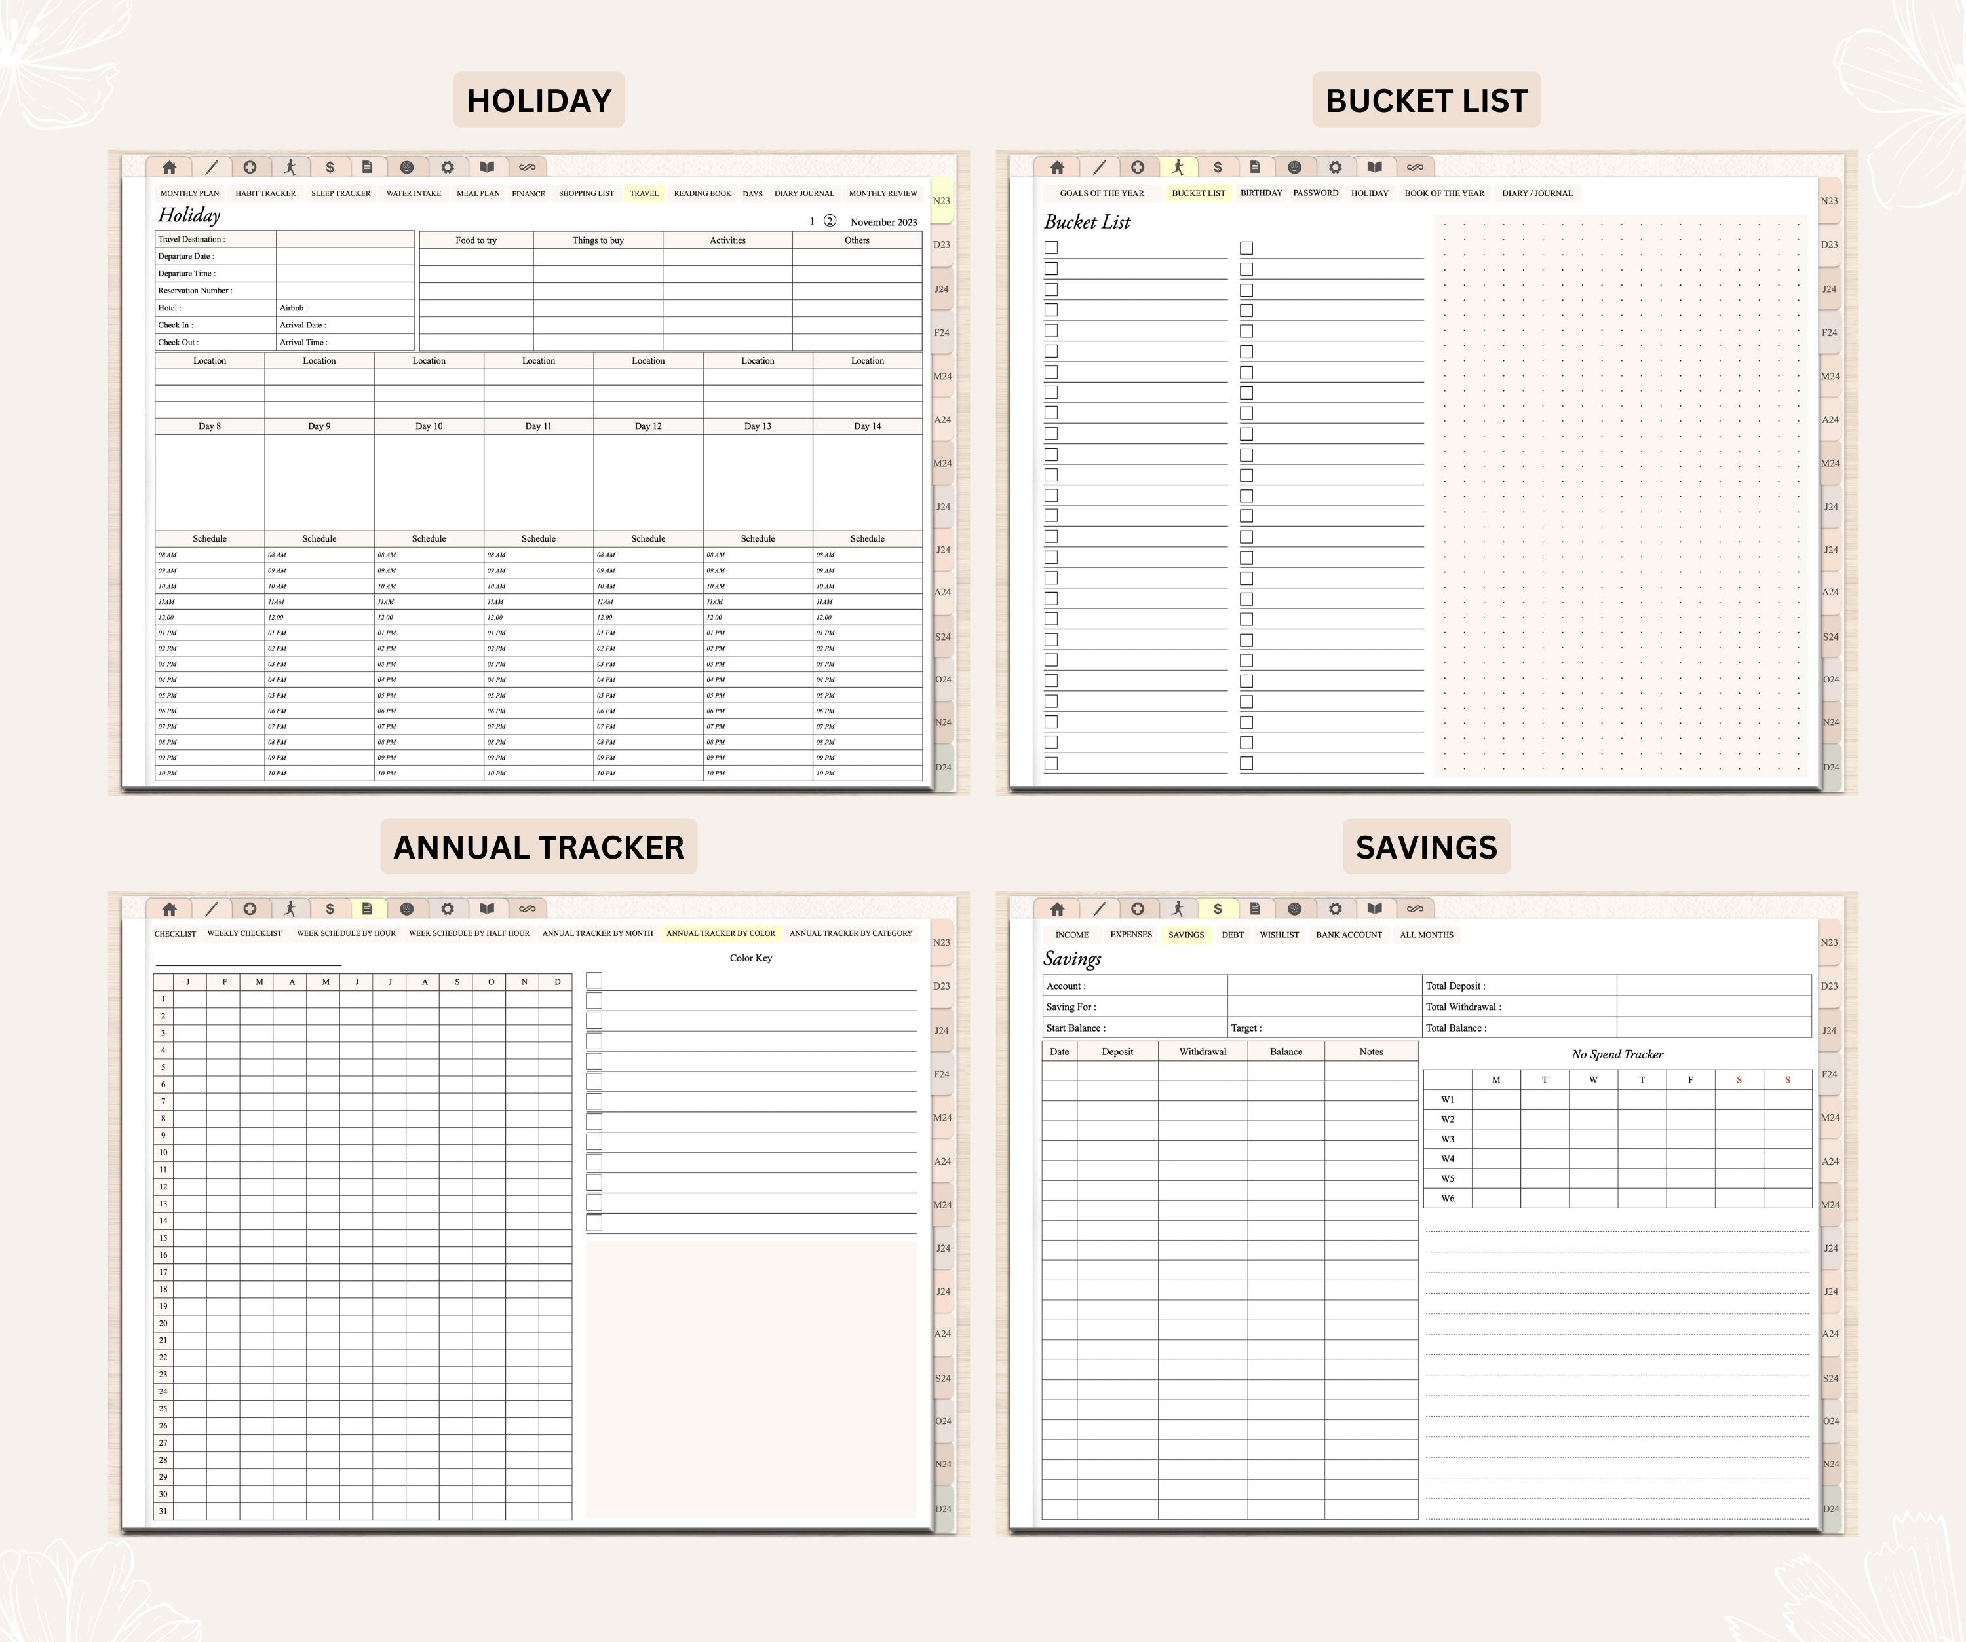This screenshot has height=1642, width=1966.
Task: Click the gear icon in the Holiday planner
Action: tap(448, 168)
